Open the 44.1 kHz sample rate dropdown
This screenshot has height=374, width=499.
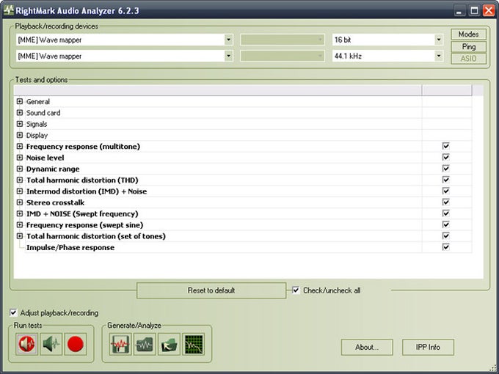[439, 56]
